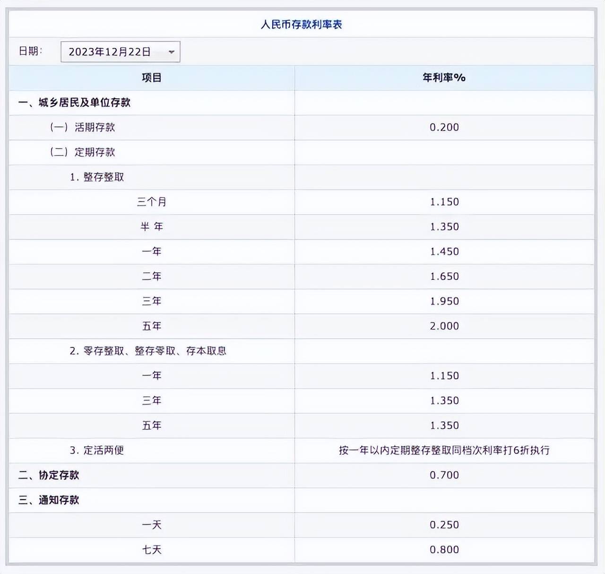
Task: Click the dropdown arrow next to the date
Action: point(171,52)
